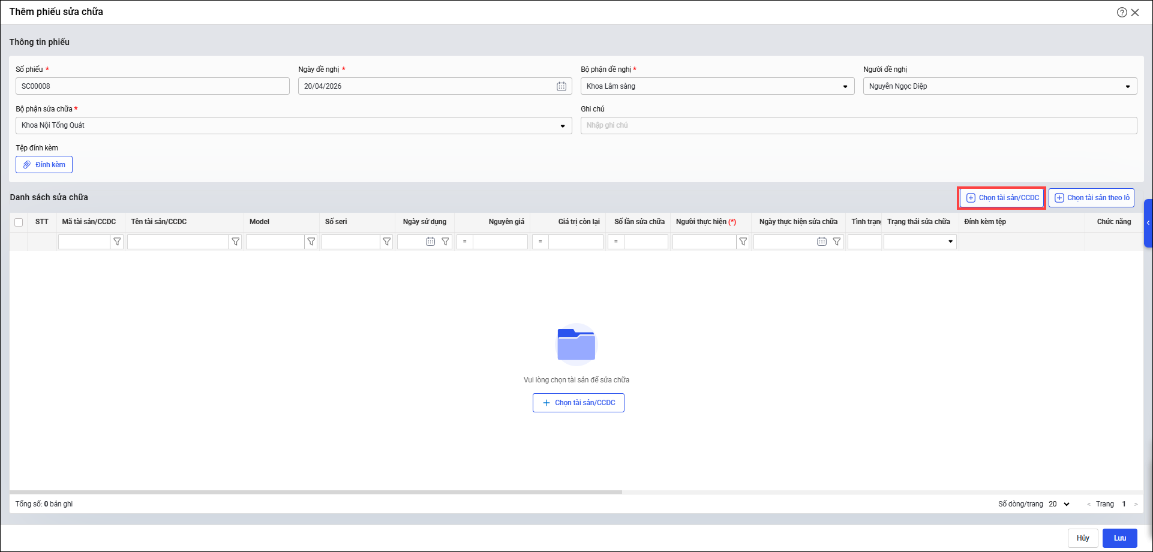Click the Ghi chú note input field

pyautogui.click(x=858, y=125)
